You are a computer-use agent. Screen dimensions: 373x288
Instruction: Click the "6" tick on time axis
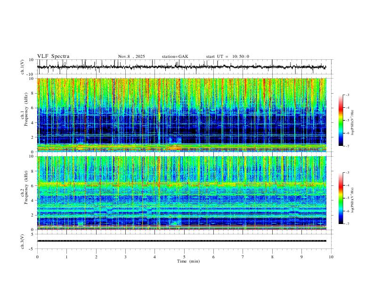pos(213,257)
